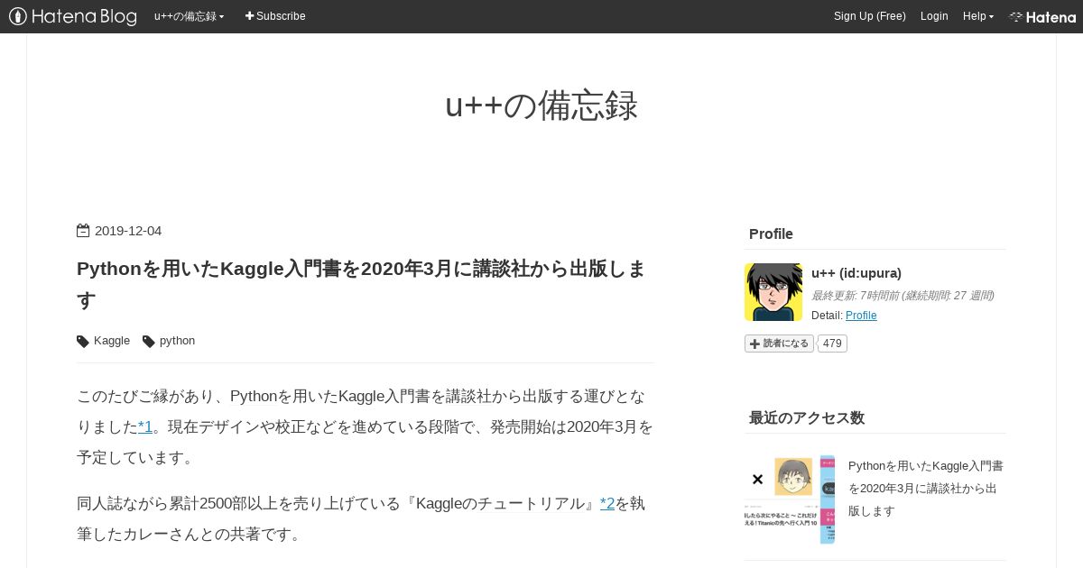Screen dimensions: 1083x568
Task: Open the 2019-12-04 date archive link
Action: coord(128,231)
